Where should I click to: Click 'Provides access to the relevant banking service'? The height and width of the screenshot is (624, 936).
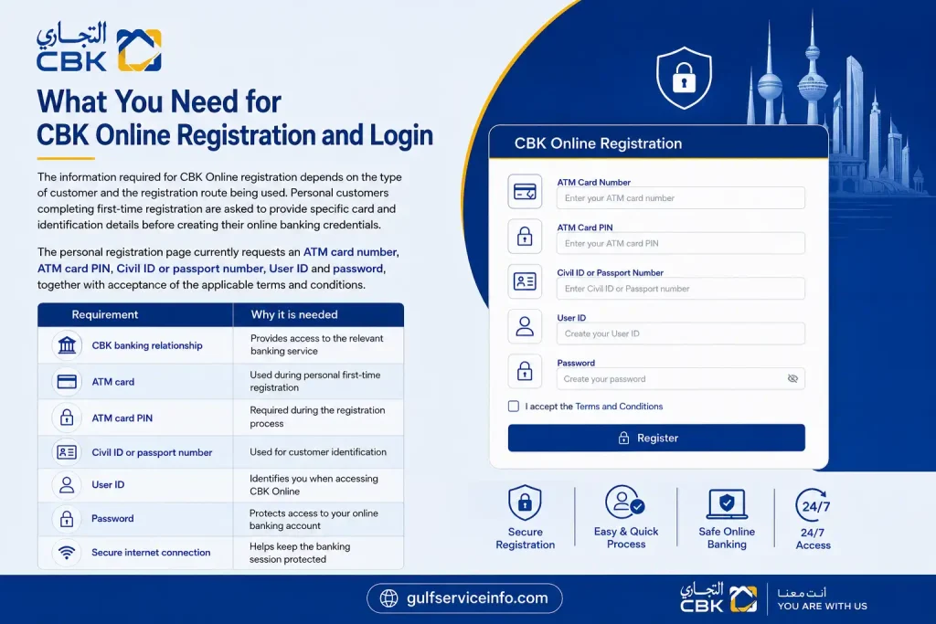(x=316, y=344)
